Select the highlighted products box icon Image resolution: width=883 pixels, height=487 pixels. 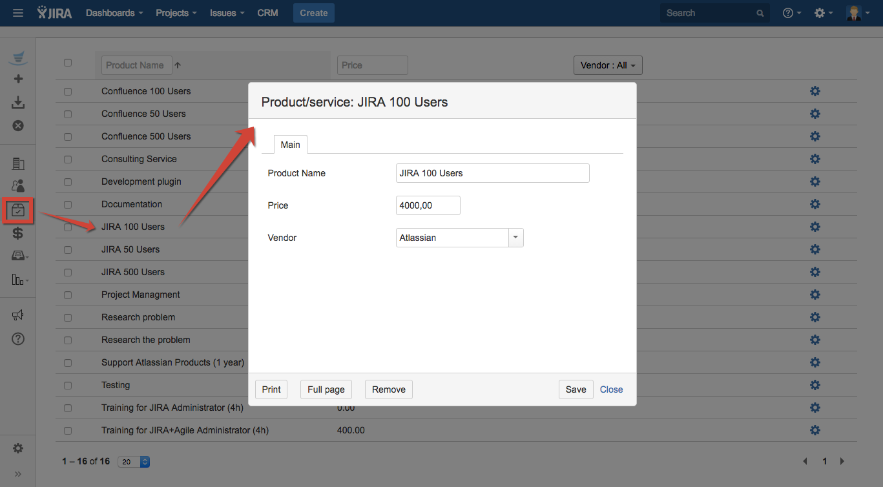point(18,210)
